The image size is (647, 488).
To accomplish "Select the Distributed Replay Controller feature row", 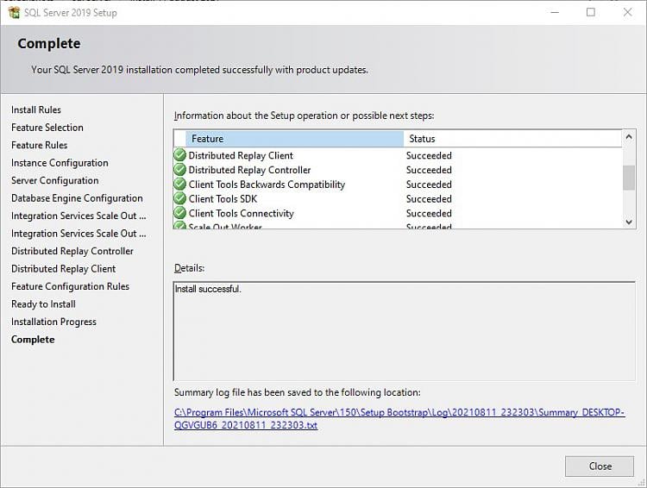I will pos(398,170).
